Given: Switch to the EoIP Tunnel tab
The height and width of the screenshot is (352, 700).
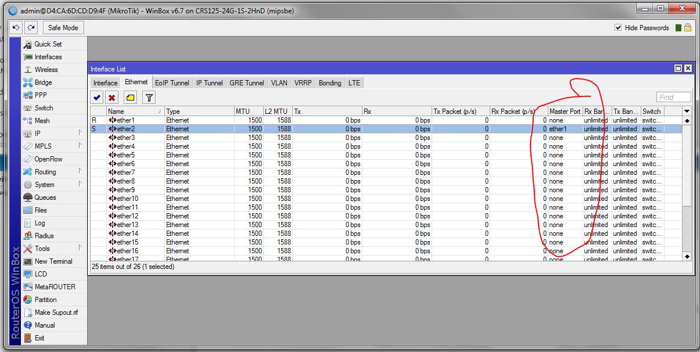Looking at the screenshot, I should [172, 83].
